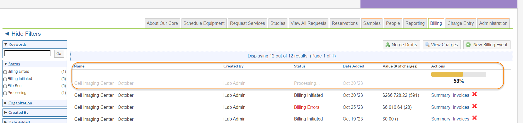The height and width of the screenshot is (123, 523).
Task: Check the Billing Initiated filter box
Action: (x=5, y=79)
